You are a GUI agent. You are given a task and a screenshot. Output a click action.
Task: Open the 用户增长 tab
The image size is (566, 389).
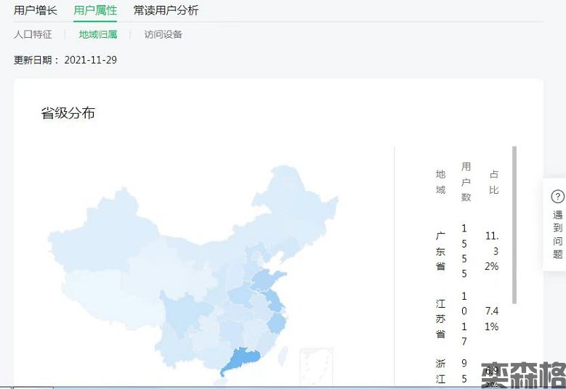35,10
